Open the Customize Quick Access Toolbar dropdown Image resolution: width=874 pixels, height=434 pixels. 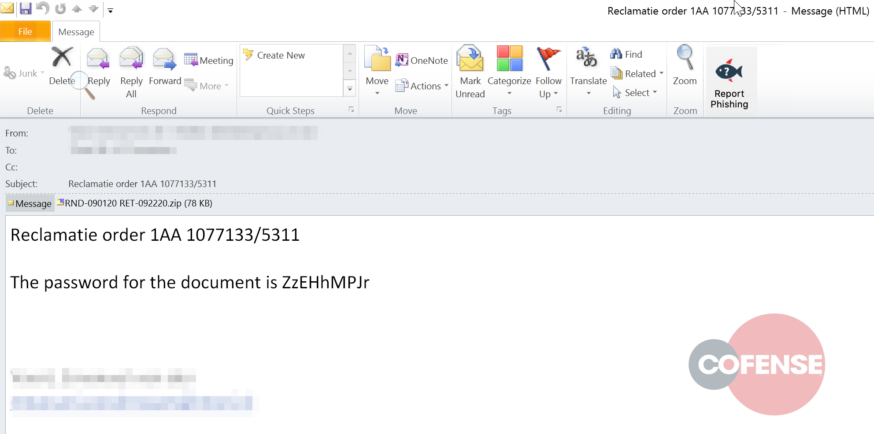111,11
